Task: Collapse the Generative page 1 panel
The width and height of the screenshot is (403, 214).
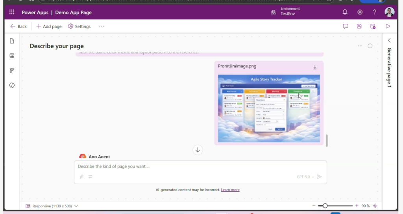Action: [x=389, y=40]
